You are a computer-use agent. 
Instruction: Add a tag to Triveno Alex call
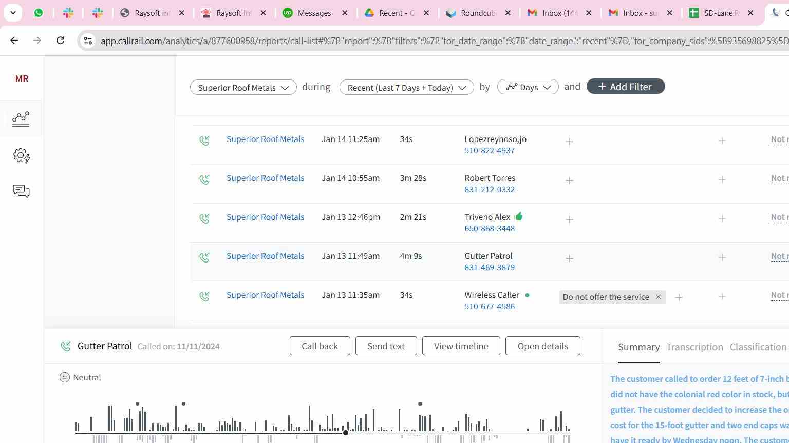click(x=569, y=219)
